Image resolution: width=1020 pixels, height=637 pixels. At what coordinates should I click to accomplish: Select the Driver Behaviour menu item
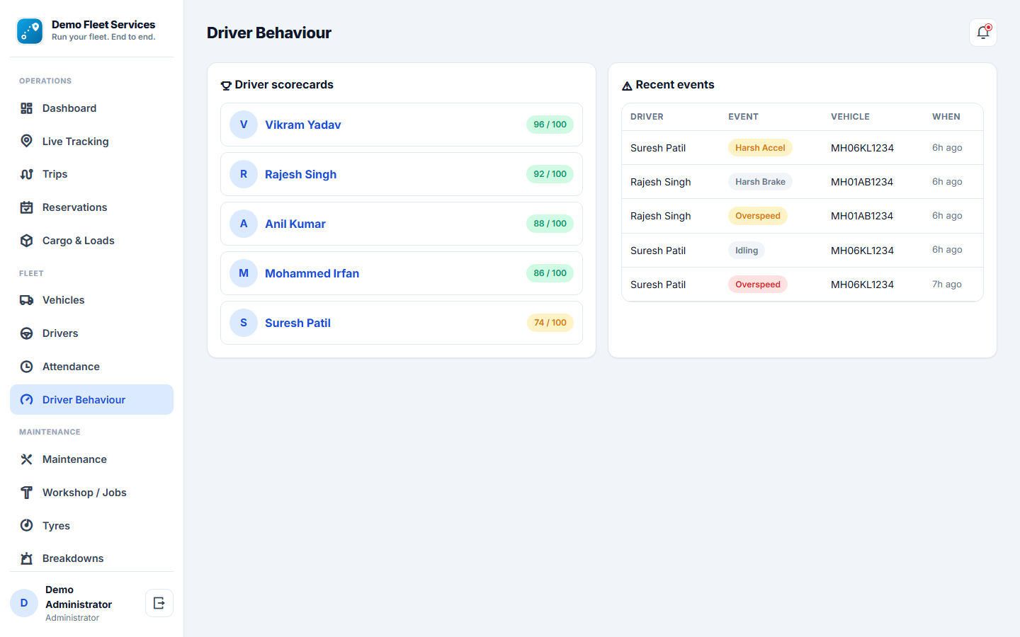[x=91, y=400]
